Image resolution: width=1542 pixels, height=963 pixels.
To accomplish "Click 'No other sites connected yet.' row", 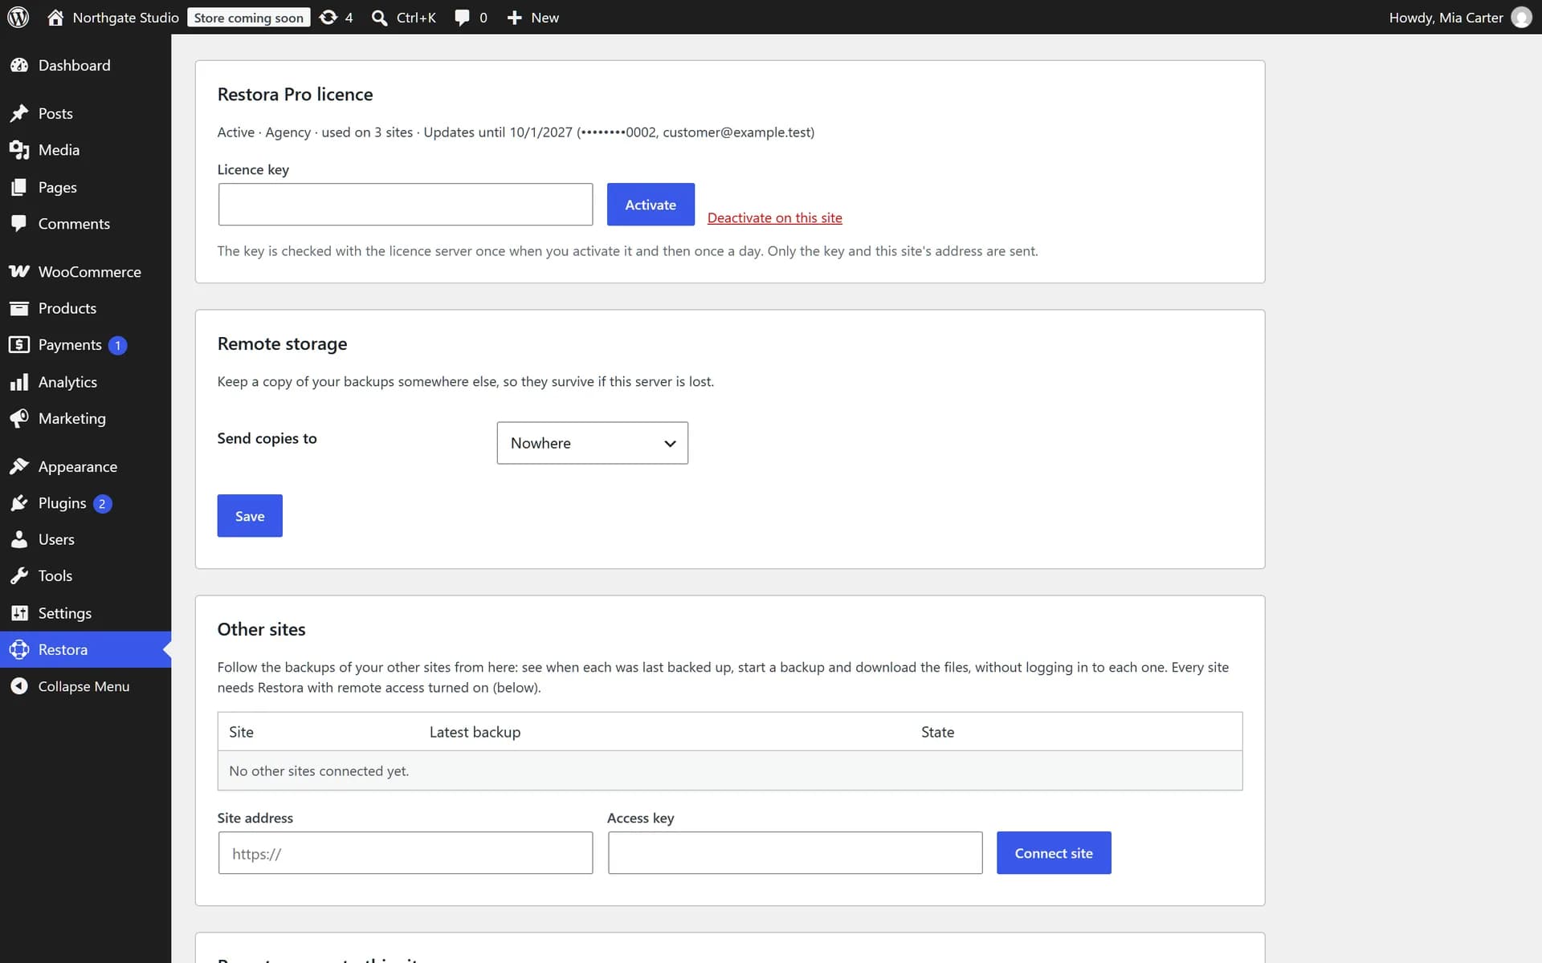I will click(730, 771).
